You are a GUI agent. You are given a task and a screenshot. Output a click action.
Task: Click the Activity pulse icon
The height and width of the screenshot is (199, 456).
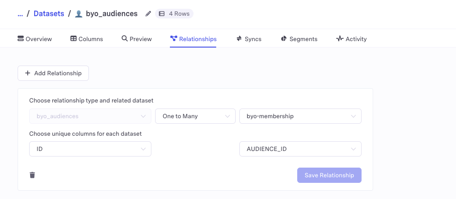[340, 39]
